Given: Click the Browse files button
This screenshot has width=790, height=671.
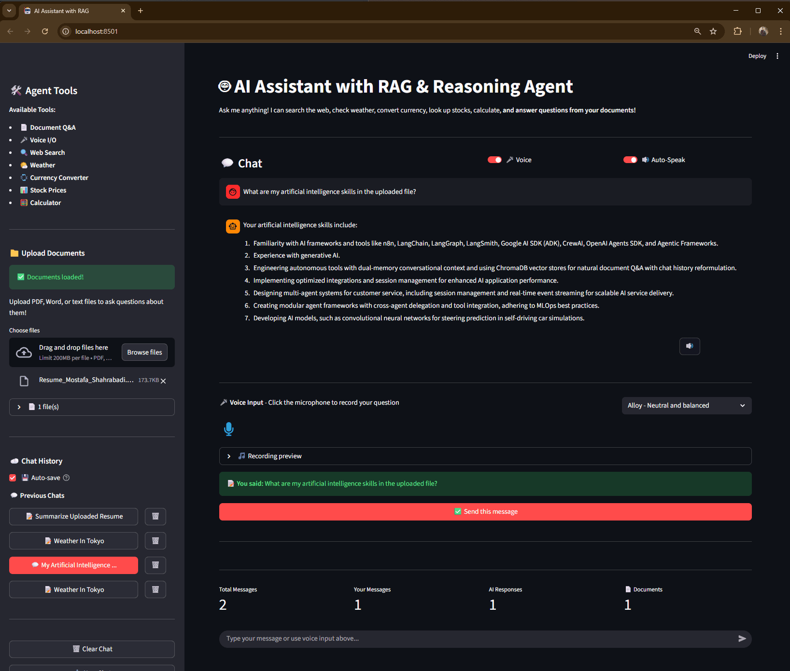Looking at the screenshot, I should [144, 352].
